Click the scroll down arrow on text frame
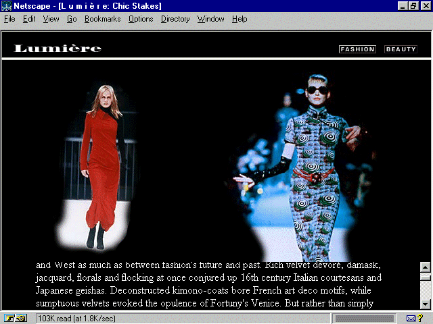This screenshot has height=324, width=433. [425, 304]
